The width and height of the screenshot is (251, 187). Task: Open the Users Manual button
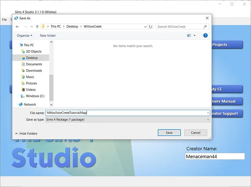point(227,101)
